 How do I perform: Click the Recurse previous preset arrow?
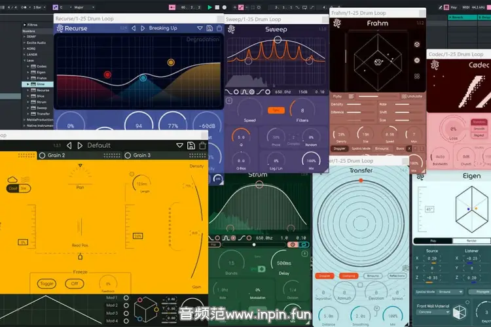134,28
